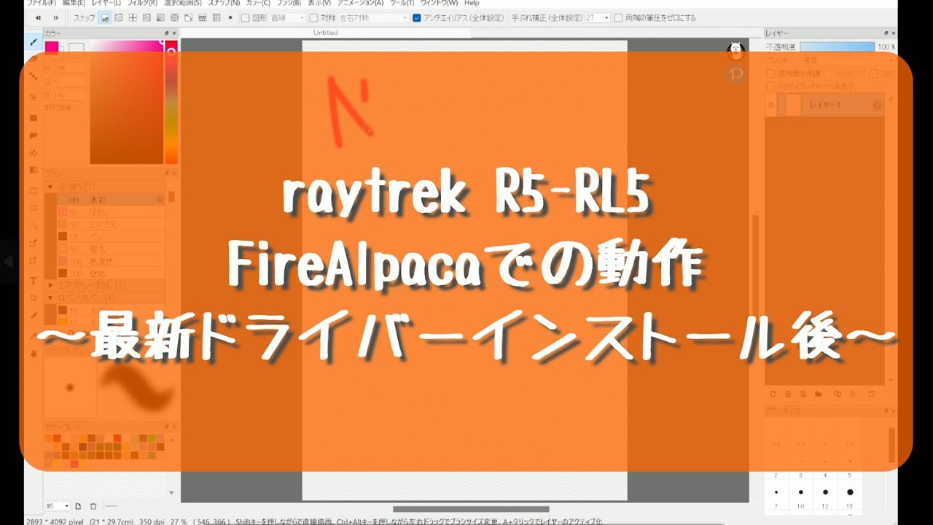This screenshot has width=933, height=525.
Task: Click the snap settings dot icon
Action: (230, 17)
